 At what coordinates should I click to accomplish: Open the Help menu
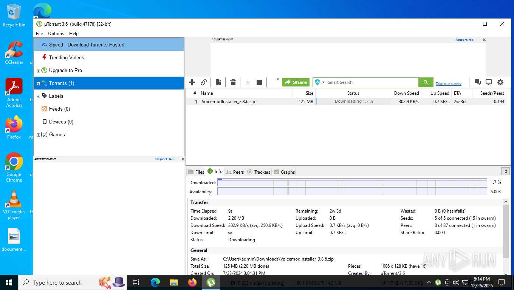74,34
